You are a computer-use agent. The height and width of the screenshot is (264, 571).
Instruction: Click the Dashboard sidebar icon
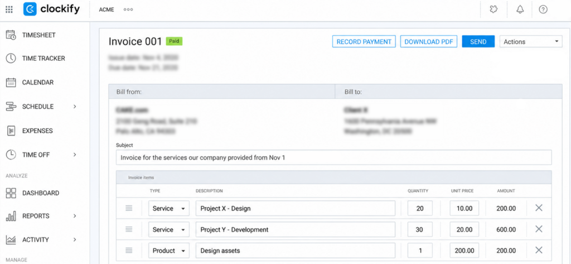11,193
